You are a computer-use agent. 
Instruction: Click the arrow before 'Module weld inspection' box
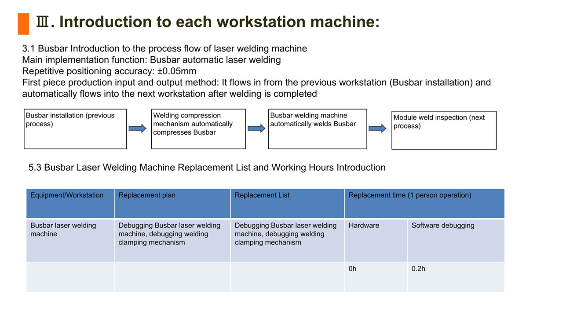point(377,128)
